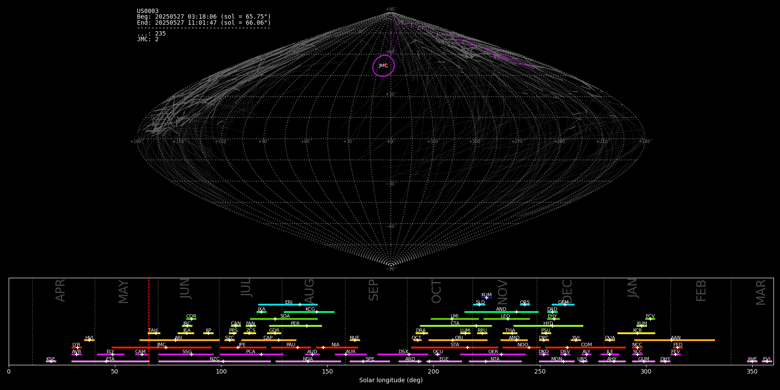Click the NDA shower label
This screenshot has width=780, height=390.
tap(308, 359)
